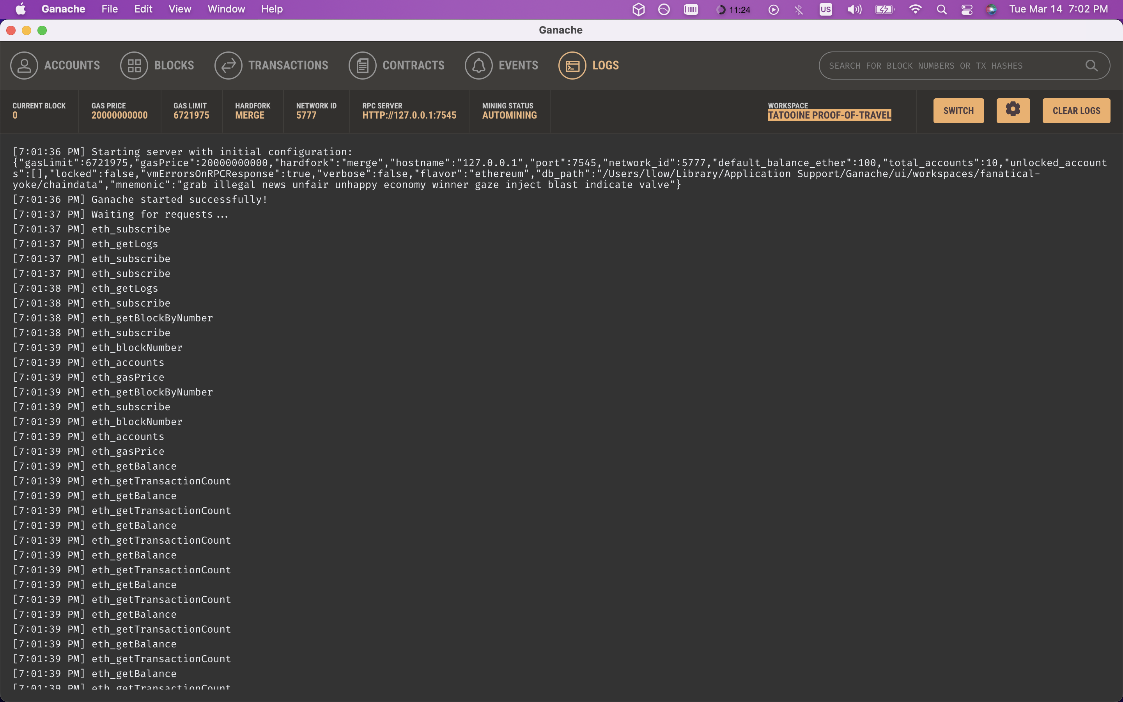The height and width of the screenshot is (702, 1123).
Task: Open the Accounts page icon
Action: pos(24,66)
